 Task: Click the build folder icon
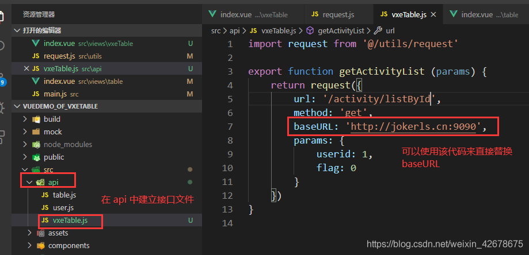pos(36,119)
